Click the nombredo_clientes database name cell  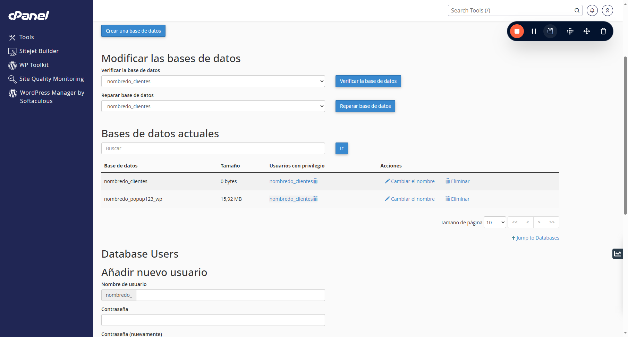(126, 181)
